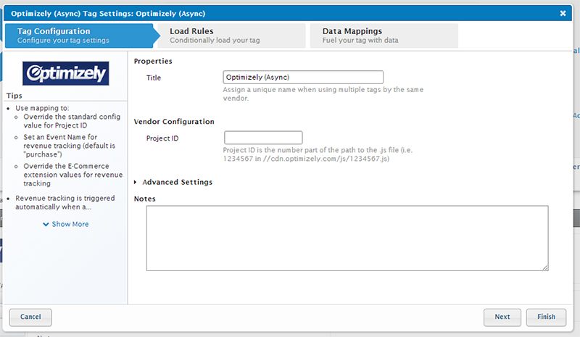The height and width of the screenshot is (337, 580).
Task: Click the Optimizely logo image
Action: pos(65,73)
